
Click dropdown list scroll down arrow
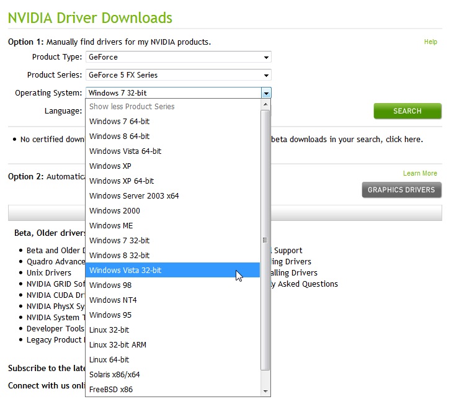tap(265, 392)
